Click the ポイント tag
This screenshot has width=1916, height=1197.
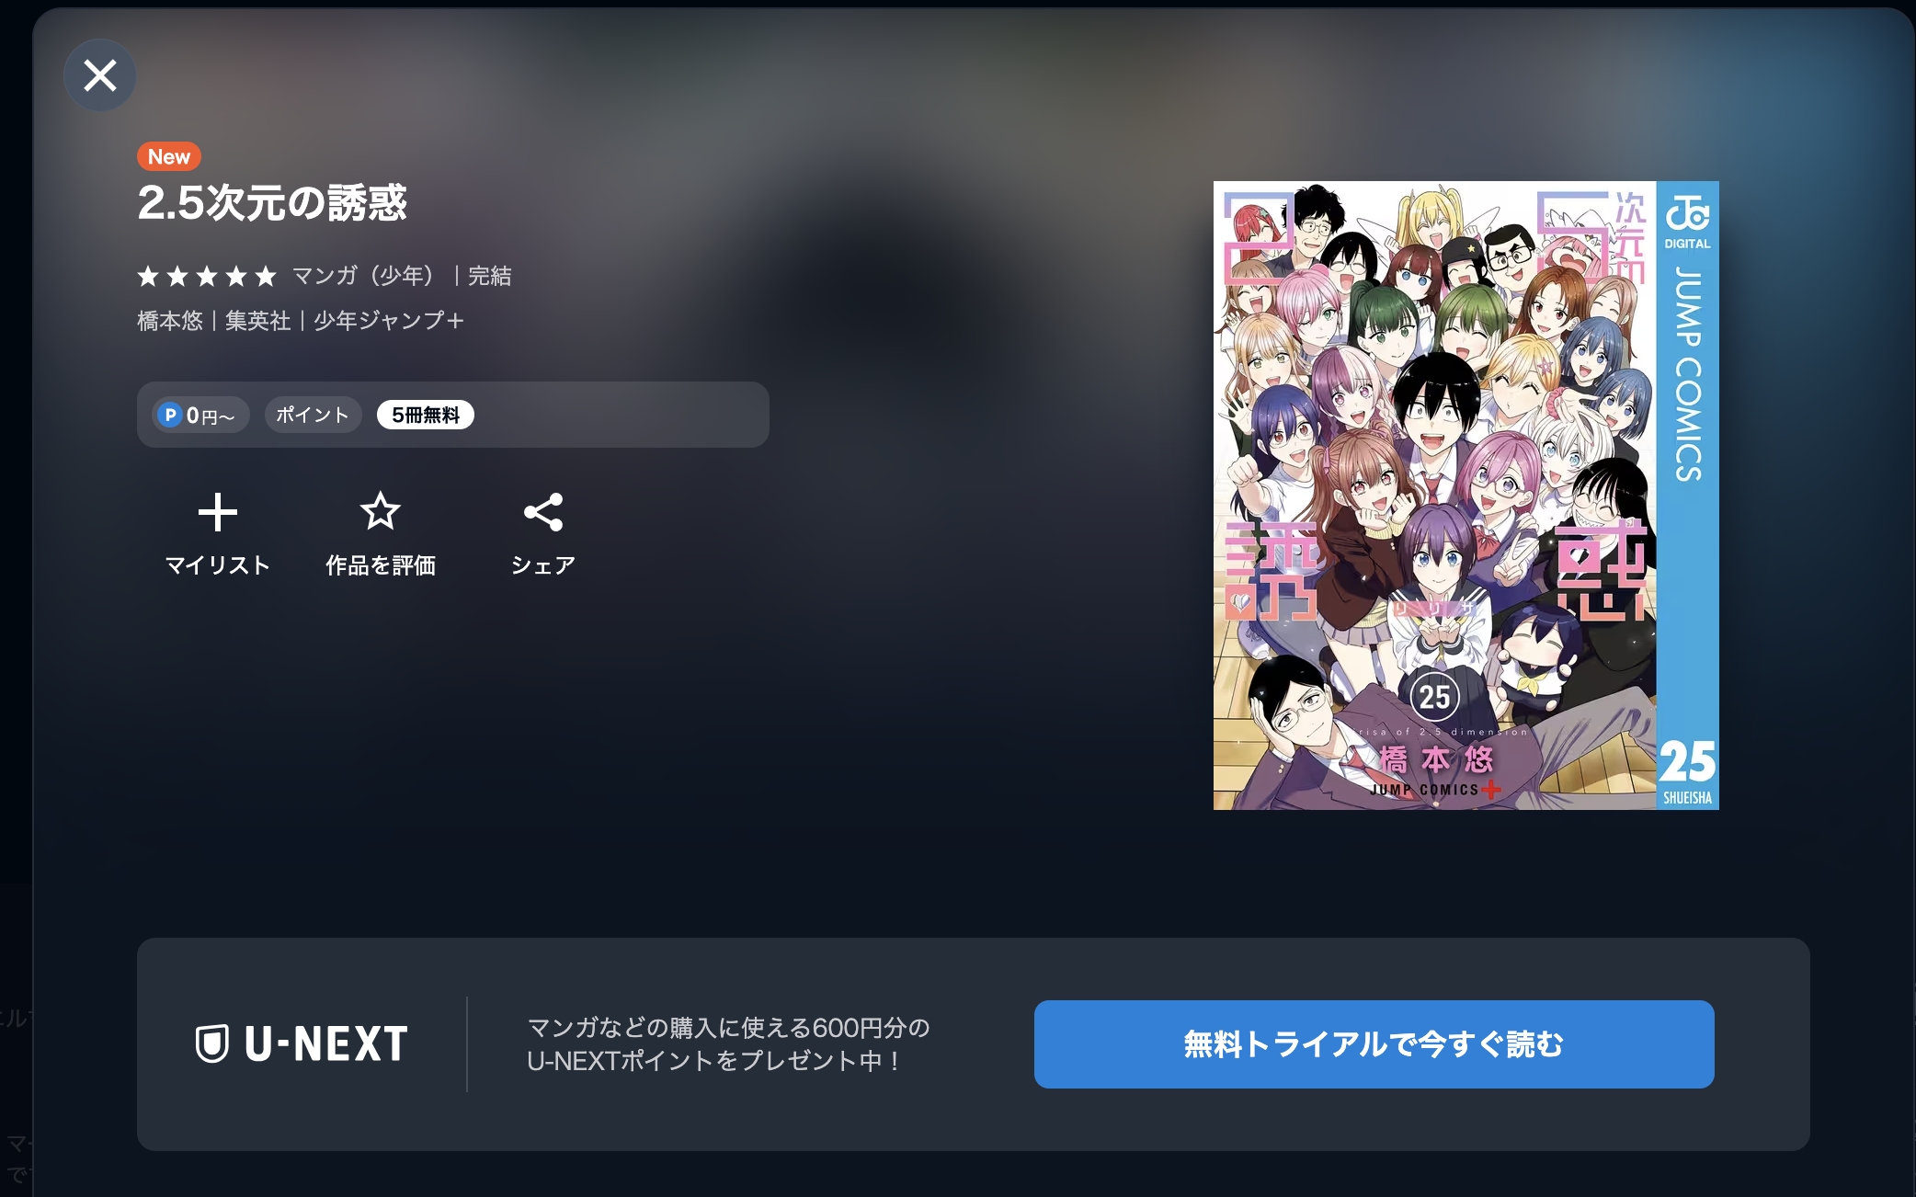[x=313, y=415]
